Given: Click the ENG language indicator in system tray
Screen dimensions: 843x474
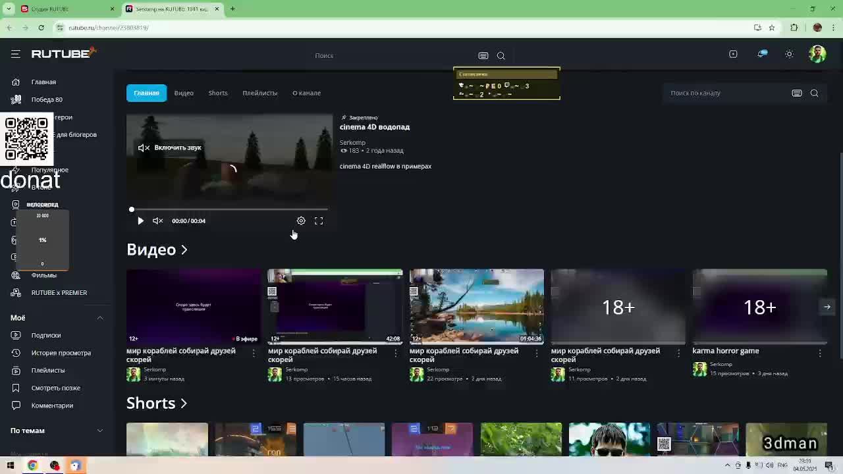Looking at the screenshot, I should point(782,465).
